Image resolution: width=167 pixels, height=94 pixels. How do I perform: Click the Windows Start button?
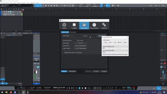[x=2, y=92]
